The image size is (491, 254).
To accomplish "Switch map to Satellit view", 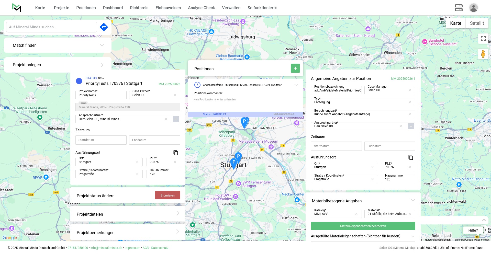I will 477,23.
